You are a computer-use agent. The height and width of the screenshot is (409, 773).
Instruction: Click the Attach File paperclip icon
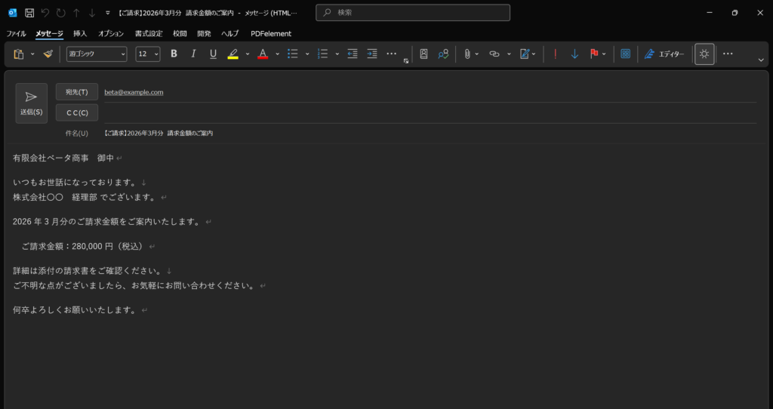coord(467,54)
